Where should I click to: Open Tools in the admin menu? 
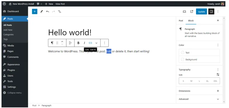(15, 81)
